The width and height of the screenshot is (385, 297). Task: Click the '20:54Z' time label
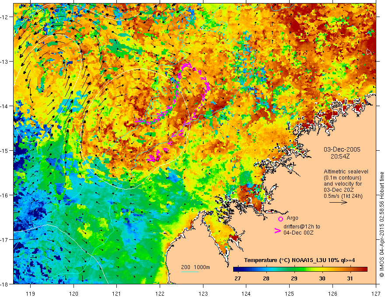point(340,156)
